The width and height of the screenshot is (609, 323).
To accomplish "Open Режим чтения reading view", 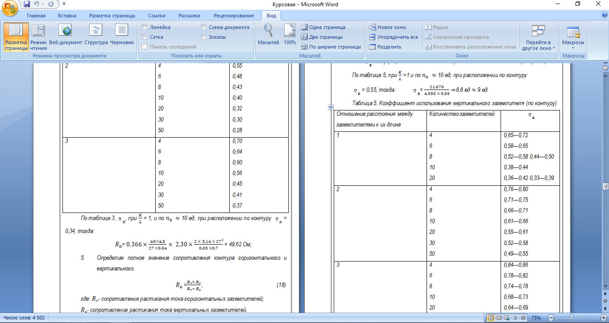I will tap(38, 37).
